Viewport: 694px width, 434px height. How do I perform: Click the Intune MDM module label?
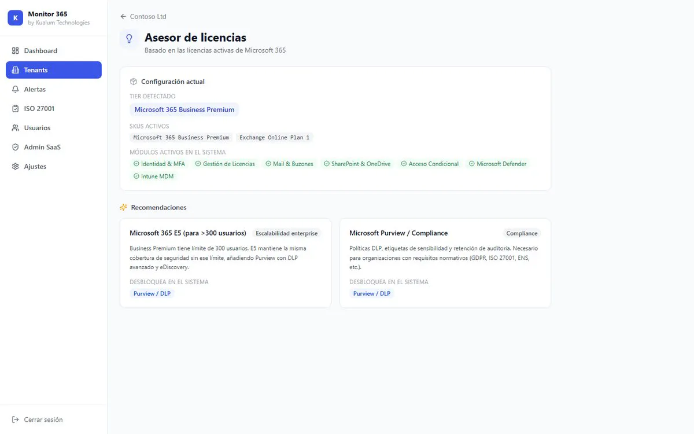153,176
